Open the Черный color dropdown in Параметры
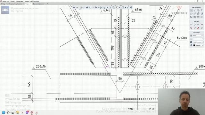Image resolution: width=205 pixels, height=115 pixels. [198, 45]
